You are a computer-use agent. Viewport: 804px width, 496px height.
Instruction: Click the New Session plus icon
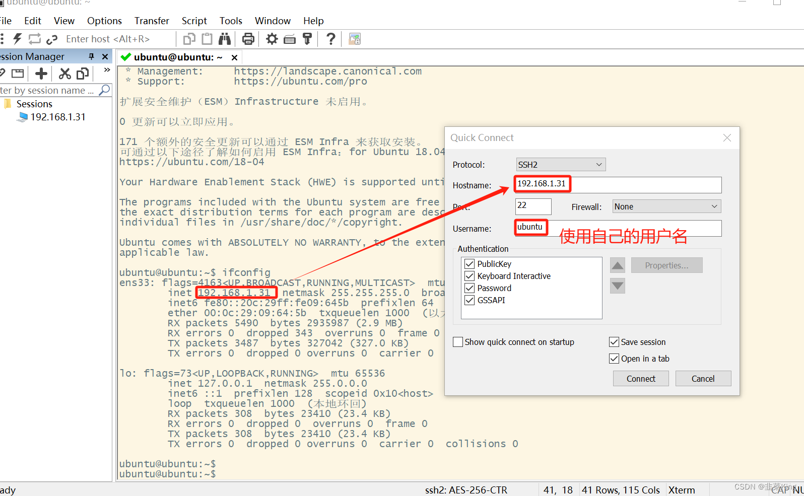coord(41,74)
